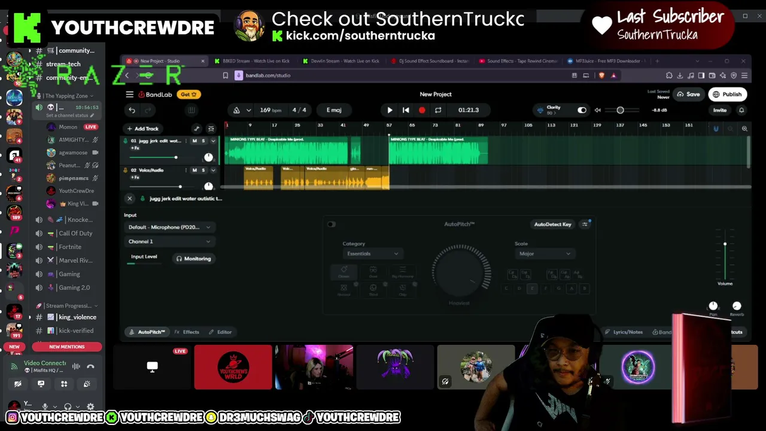Start playback with the play button

pos(390,110)
